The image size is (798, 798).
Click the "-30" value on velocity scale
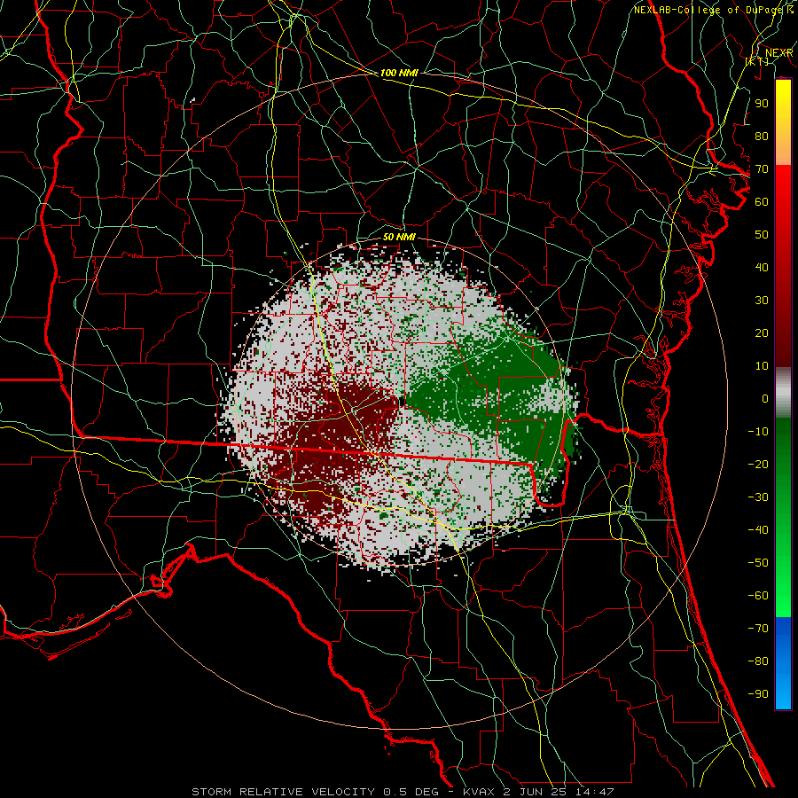coord(758,497)
